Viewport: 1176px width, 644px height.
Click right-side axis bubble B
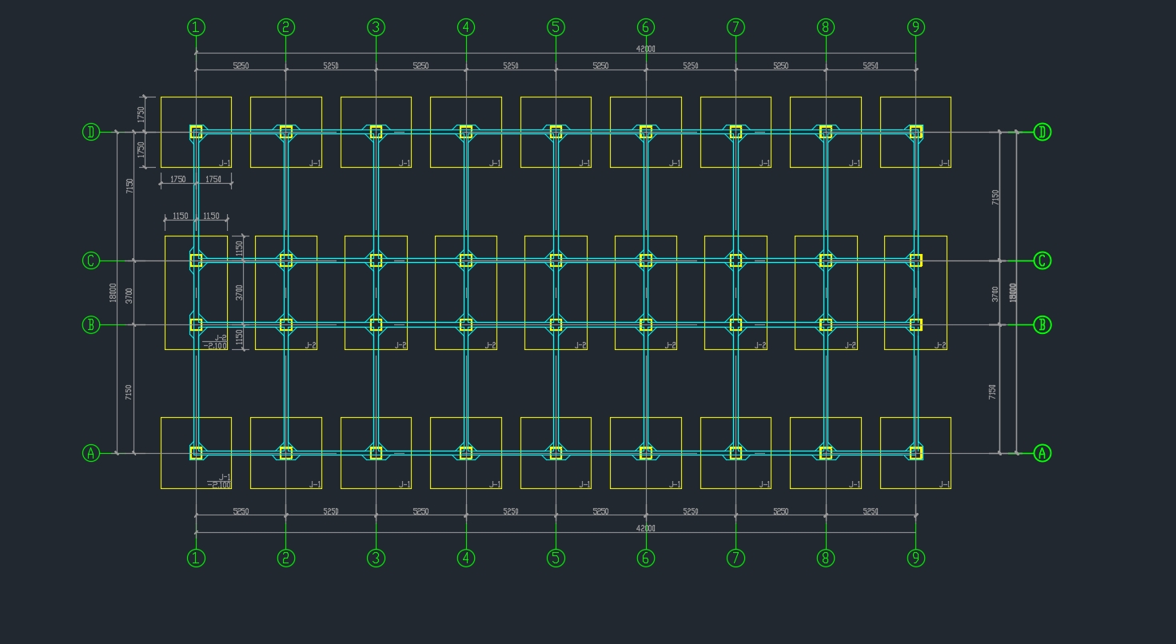[x=1042, y=325]
